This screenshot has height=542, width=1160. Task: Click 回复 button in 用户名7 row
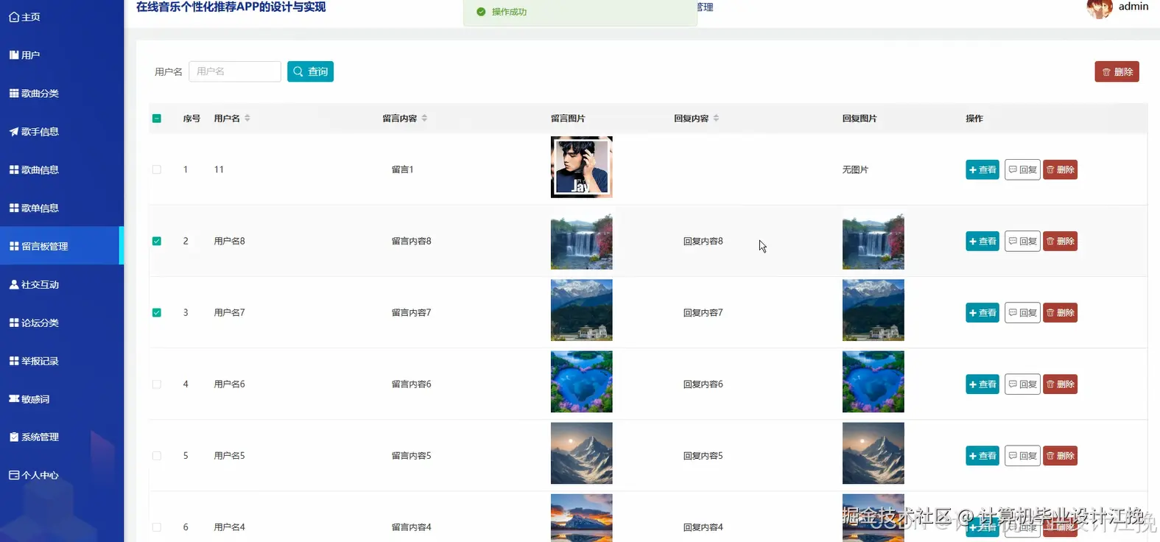point(1022,312)
